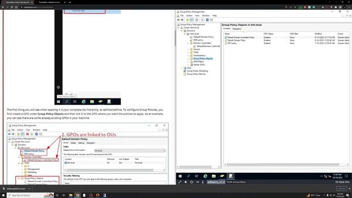Select Default Domain Controllers Policy row in Contents list
The height and width of the screenshot is (198, 352).
287,37
